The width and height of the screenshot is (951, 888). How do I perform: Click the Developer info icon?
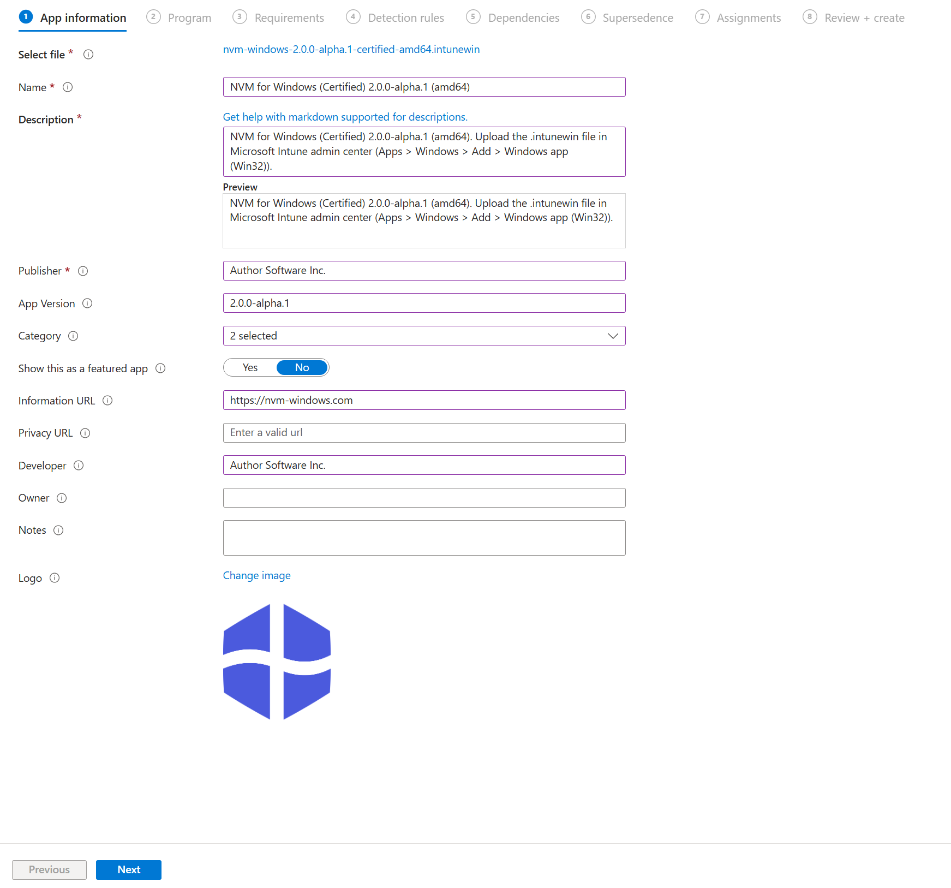click(79, 466)
